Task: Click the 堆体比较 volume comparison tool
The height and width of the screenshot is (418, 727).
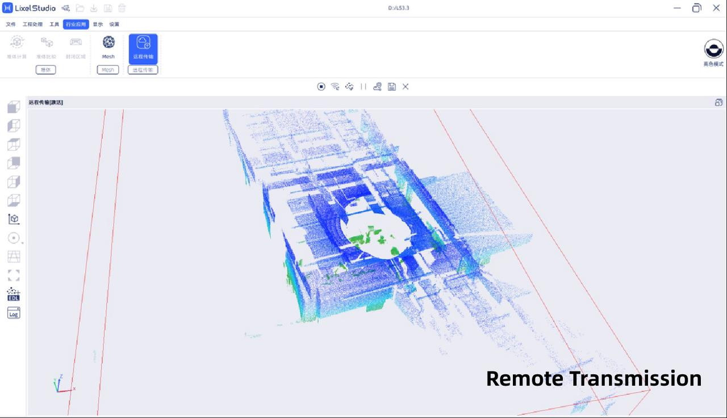Action: coord(47,48)
